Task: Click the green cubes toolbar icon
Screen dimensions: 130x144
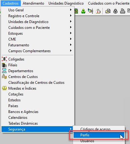Action: pos(83,11)
